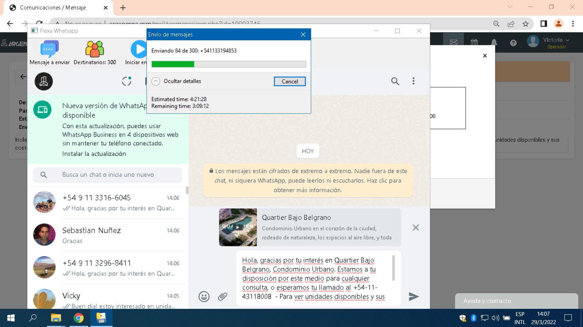This screenshot has width=583, height=327.
Task: Click the Cancel button in Envío de mensajes
Action: (290, 81)
